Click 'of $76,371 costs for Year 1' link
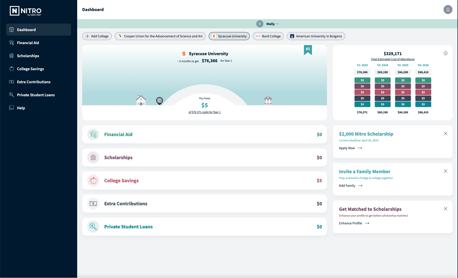458x278 pixels. (204, 112)
